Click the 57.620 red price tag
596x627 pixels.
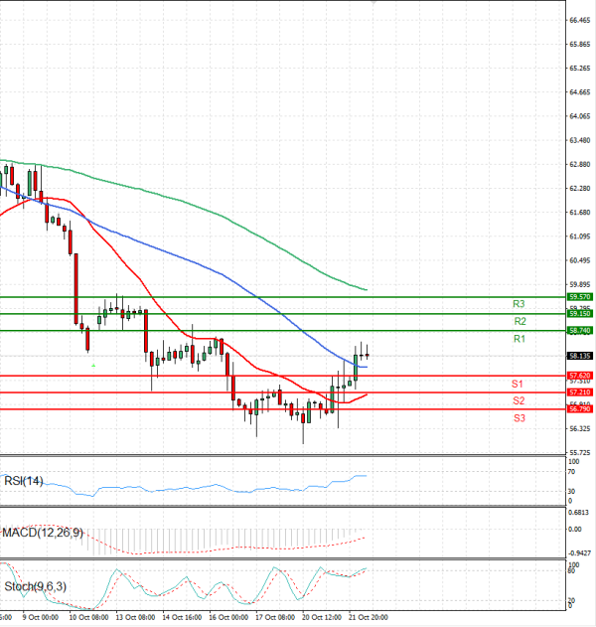click(x=579, y=376)
